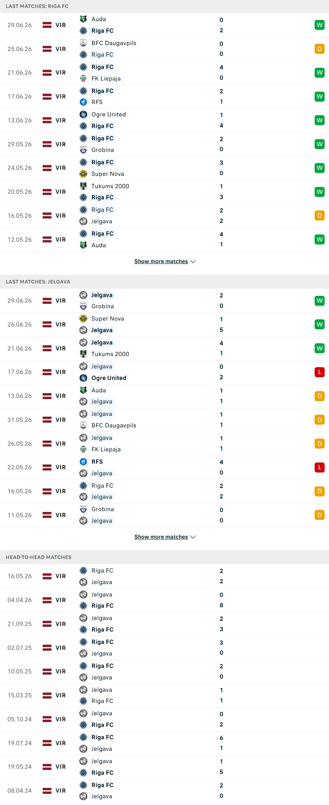Click BFC Daugavpils logo in Riga FC matches
Screen dimensions: 329x805
pos(83,43)
